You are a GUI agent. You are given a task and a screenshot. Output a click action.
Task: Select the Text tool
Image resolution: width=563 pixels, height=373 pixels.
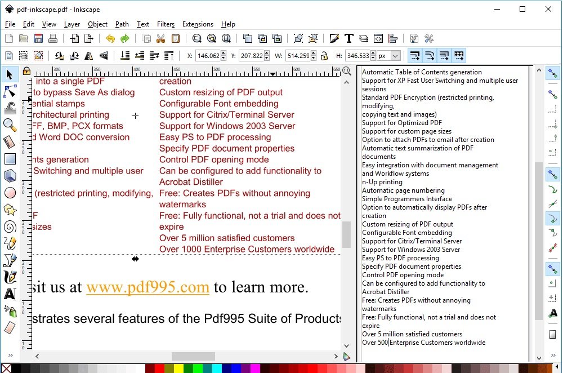click(9, 292)
